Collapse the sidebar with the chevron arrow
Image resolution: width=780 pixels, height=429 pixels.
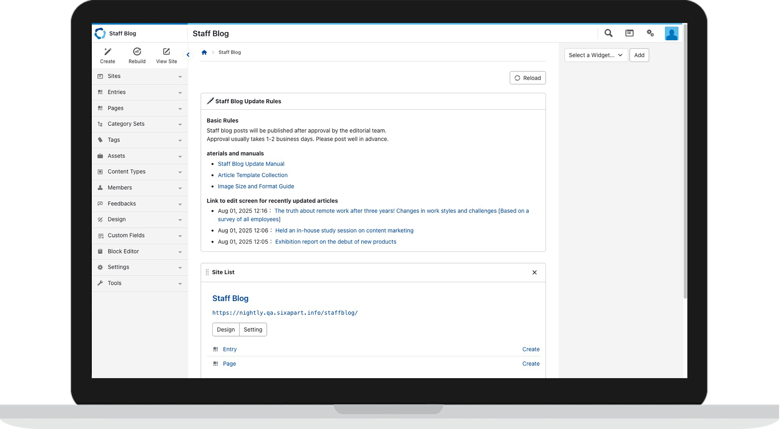pos(188,55)
